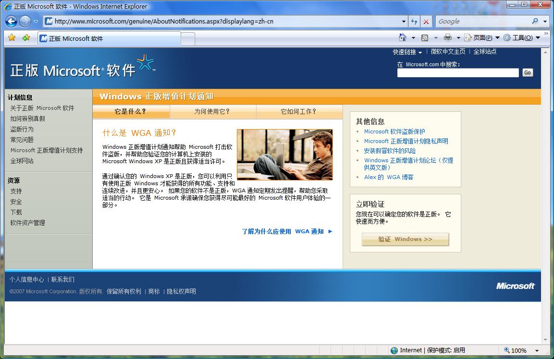Open 关于正版 Microsoft 软件 sidebar link
Screen dimensions: 554x359
[42, 108]
